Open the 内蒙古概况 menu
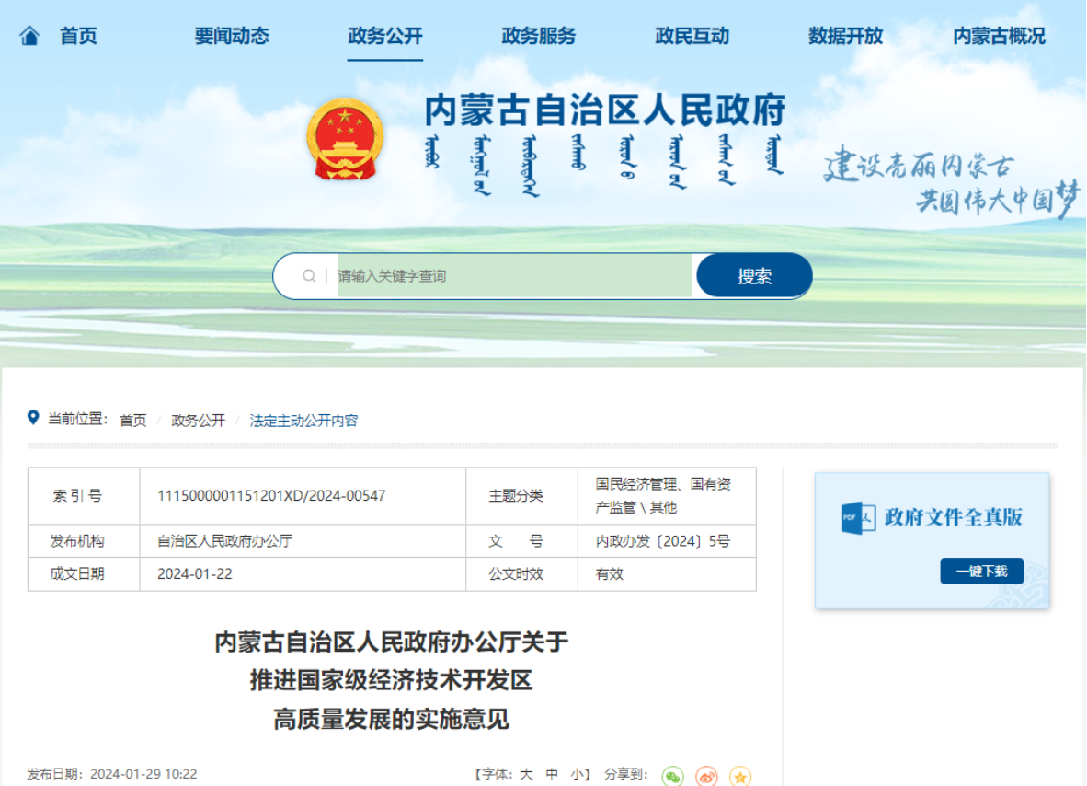This screenshot has height=786, width=1087. click(999, 36)
